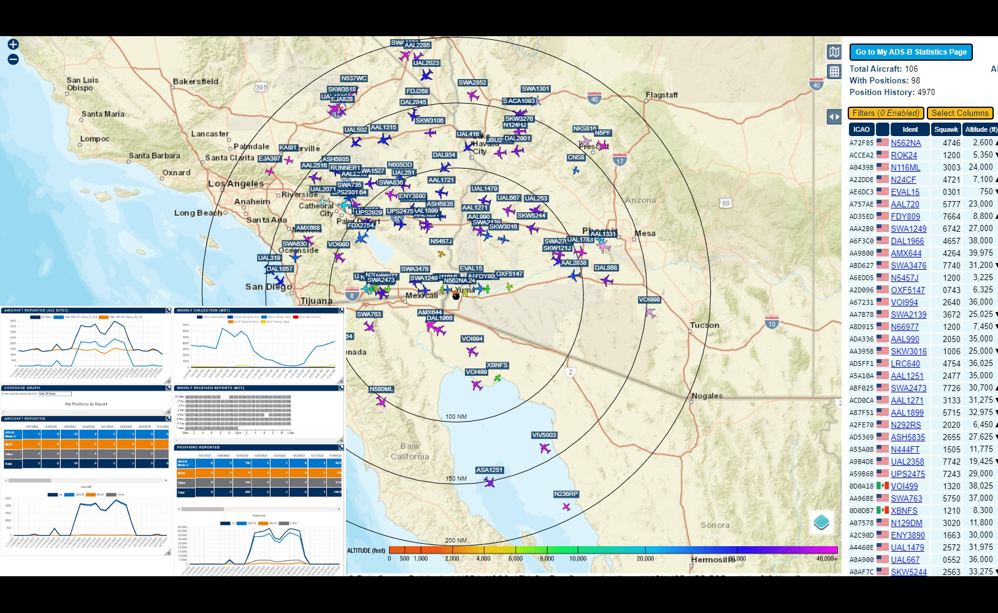Viewport: 998px width, 613px height.
Task: Select the XBNFS green aircraft icon
Action: click(497, 378)
